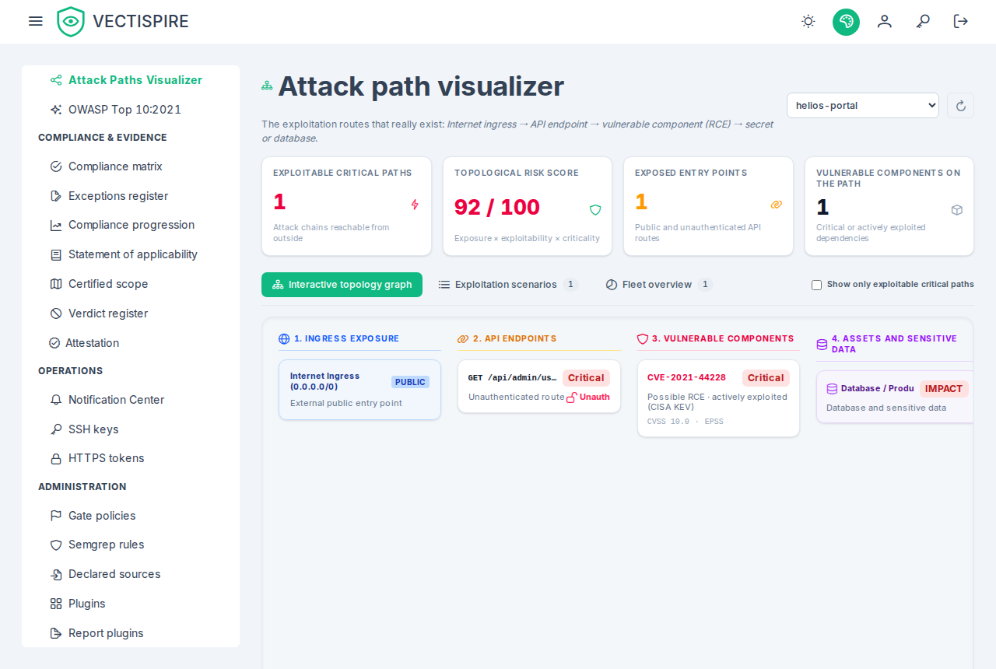Image resolution: width=996 pixels, height=669 pixels.
Task: Open HTTPS tokens page
Action: (131, 458)
